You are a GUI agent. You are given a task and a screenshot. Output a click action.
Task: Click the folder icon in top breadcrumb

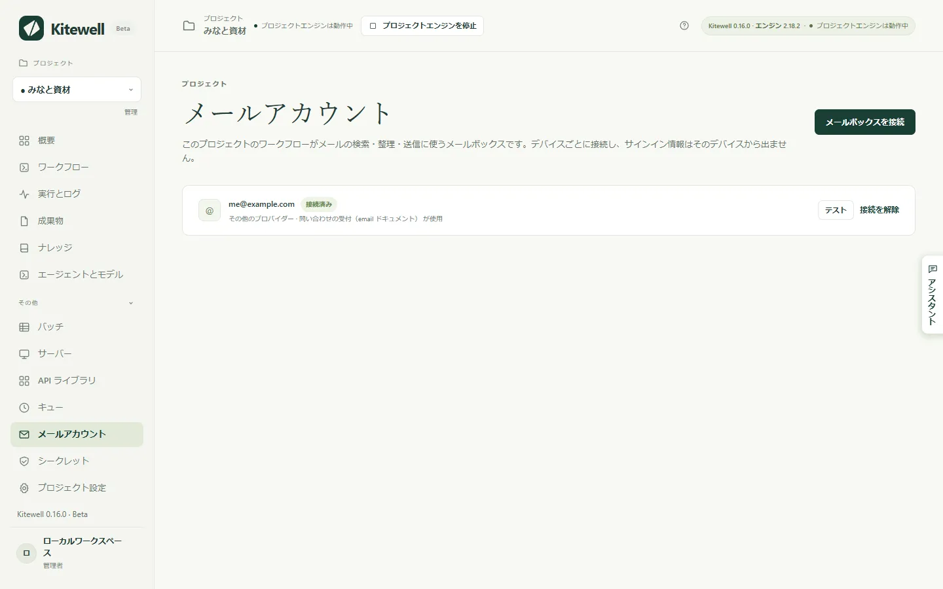point(189,26)
